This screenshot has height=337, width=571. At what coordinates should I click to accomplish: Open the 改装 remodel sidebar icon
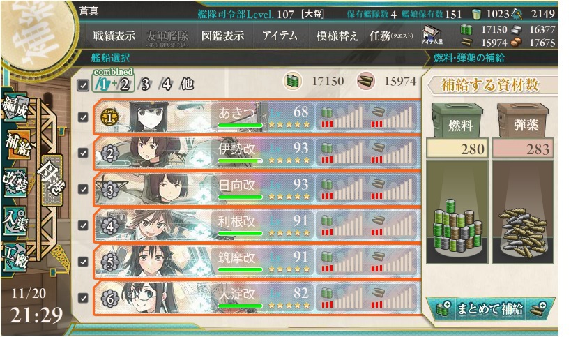pyautogui.click(x=15, y=182)
